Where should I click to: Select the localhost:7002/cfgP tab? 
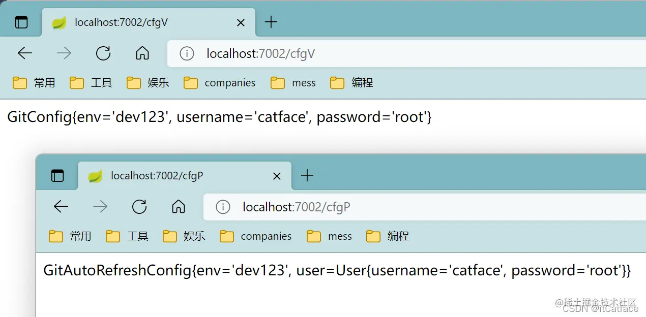[185, 176]
